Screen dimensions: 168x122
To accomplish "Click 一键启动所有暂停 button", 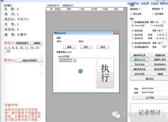I will pos(29,60).
